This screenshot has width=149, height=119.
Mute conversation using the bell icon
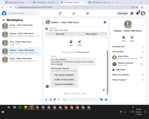coord(124,37)
